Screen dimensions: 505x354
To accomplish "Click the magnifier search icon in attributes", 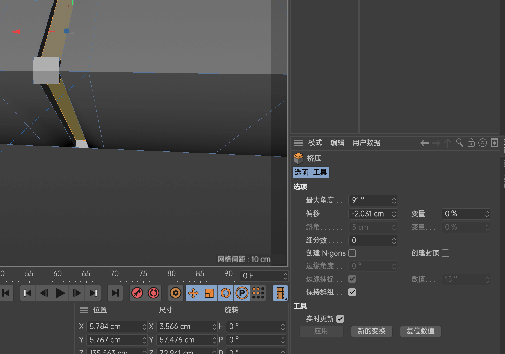I will [x=460, y=143].
